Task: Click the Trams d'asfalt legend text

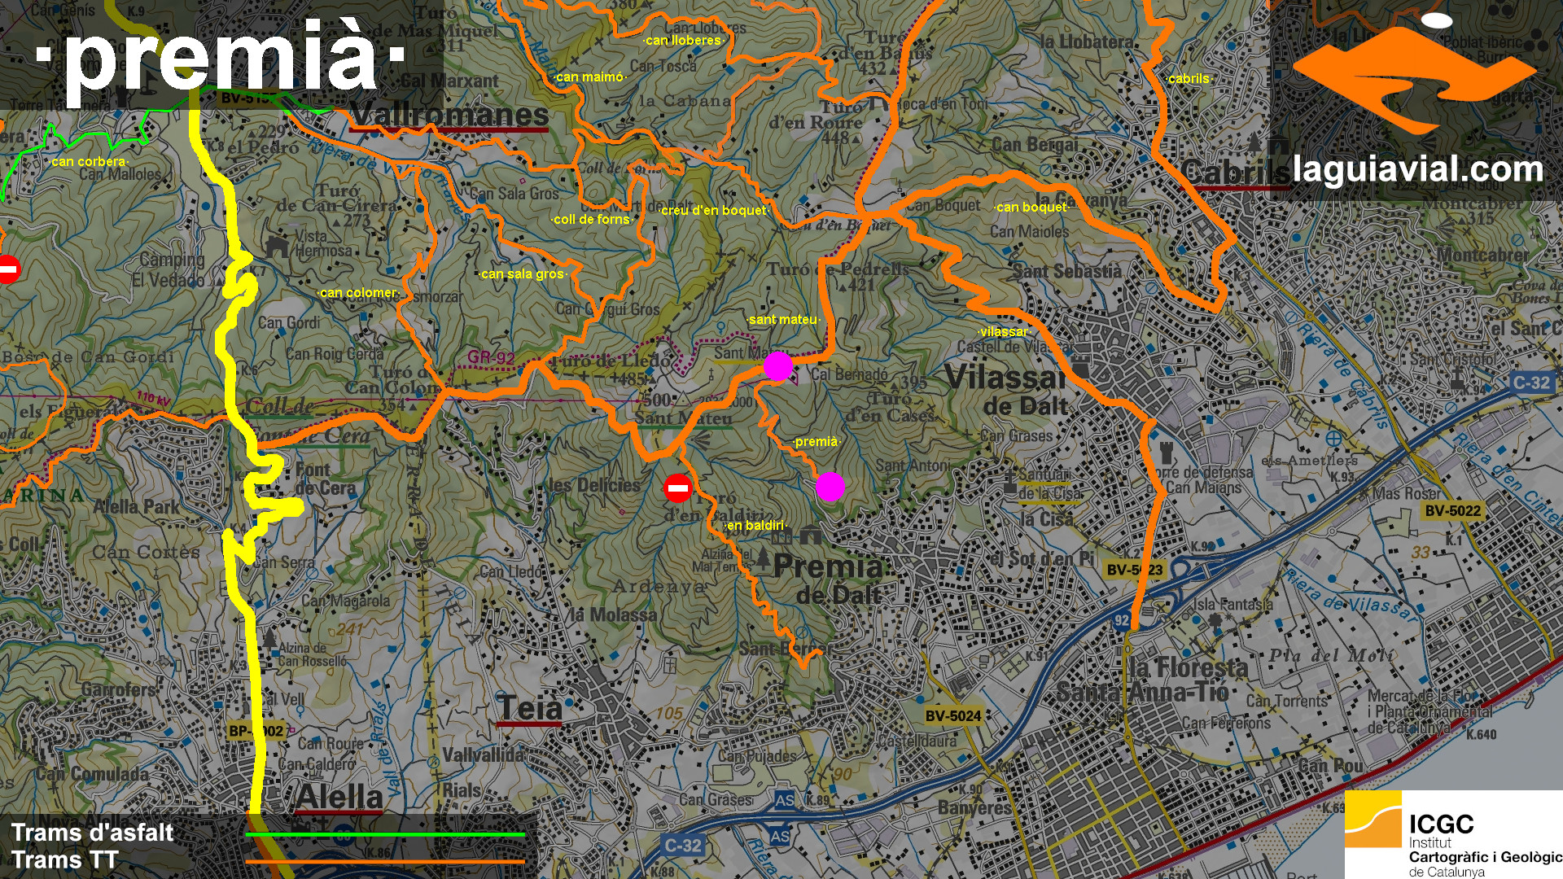Action: coord(92,833)
